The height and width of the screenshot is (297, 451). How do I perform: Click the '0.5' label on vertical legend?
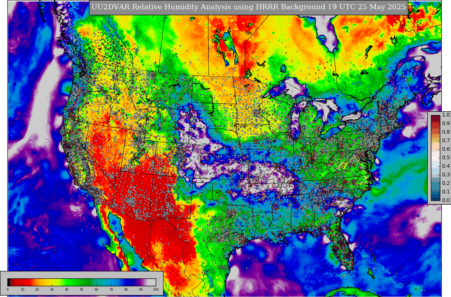pos(446,158)
